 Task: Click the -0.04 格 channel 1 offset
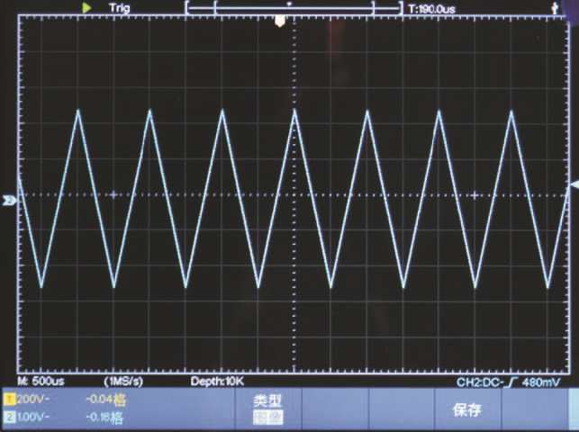tap(105, 400)
